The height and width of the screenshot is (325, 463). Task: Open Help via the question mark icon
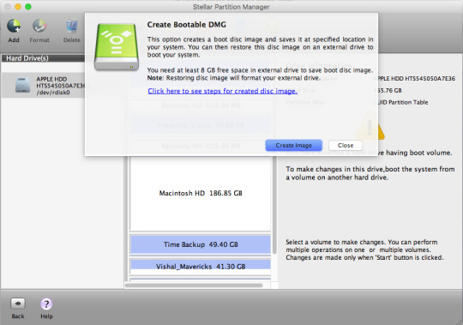click(46, 304)
